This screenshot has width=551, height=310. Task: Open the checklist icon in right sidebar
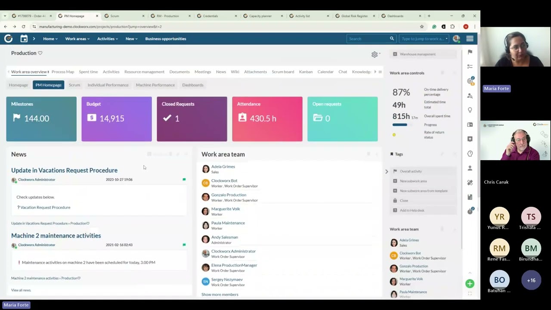point(470,66)
